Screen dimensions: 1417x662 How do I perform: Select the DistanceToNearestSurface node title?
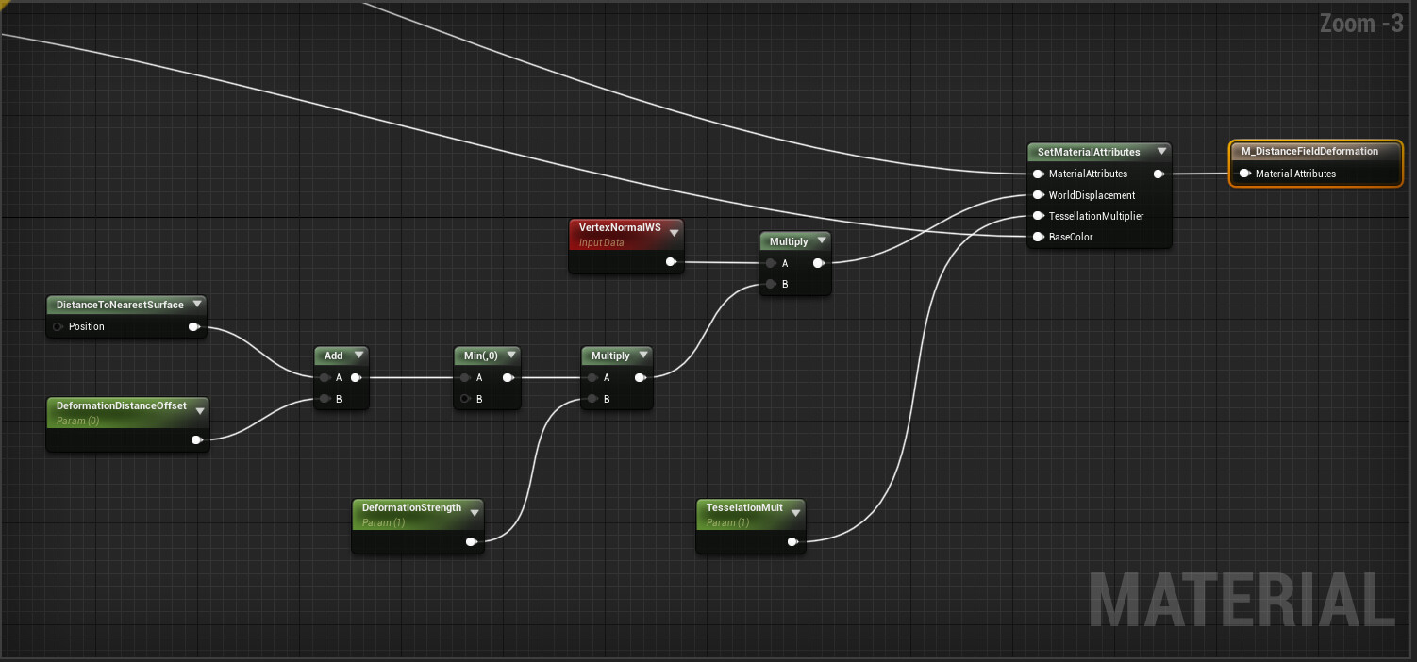click(120, 305)
